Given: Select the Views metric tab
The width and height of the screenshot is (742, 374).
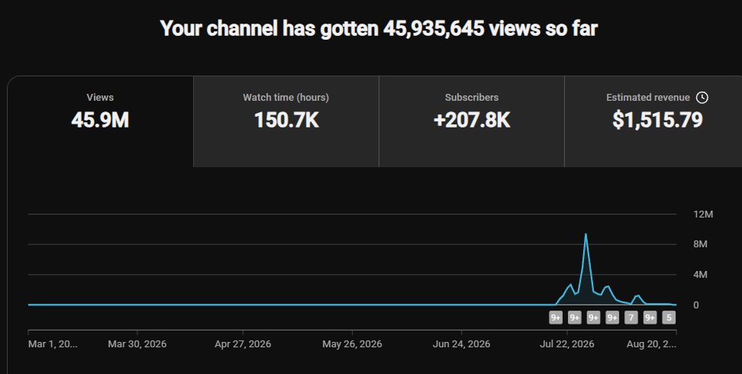Looking at the screenshot, I should 100,121.
